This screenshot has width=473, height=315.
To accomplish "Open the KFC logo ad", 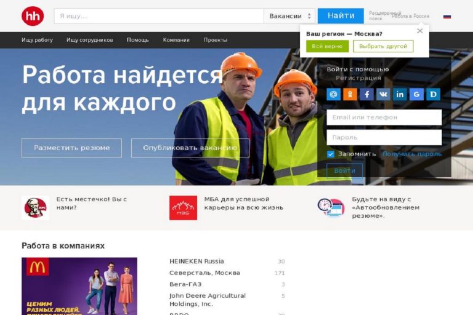I will pos(35,208).
